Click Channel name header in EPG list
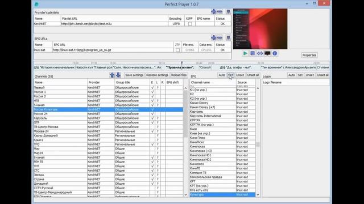364x204 pixels. pos(213,82)
